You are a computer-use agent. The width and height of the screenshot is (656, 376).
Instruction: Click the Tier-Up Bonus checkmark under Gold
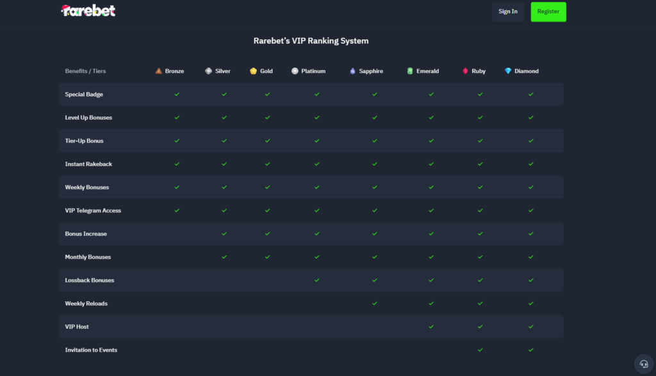coord(267,141)
